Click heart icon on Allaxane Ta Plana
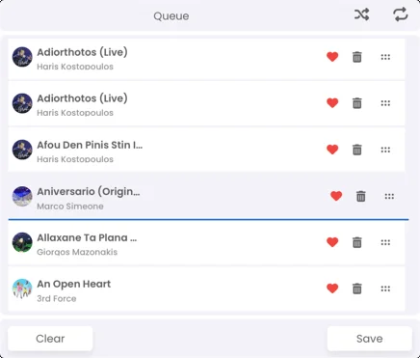The width and height of the screenshot is (420, 358). coord(332,242)
